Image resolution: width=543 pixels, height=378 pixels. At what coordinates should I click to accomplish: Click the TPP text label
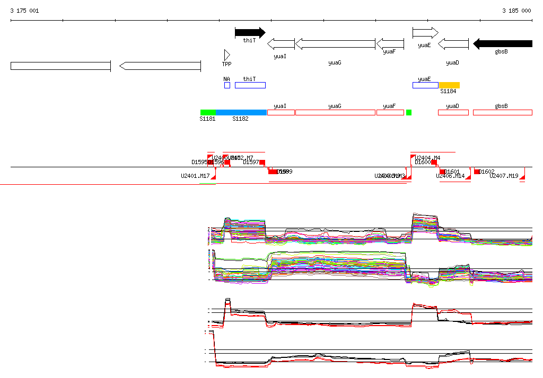226,64
